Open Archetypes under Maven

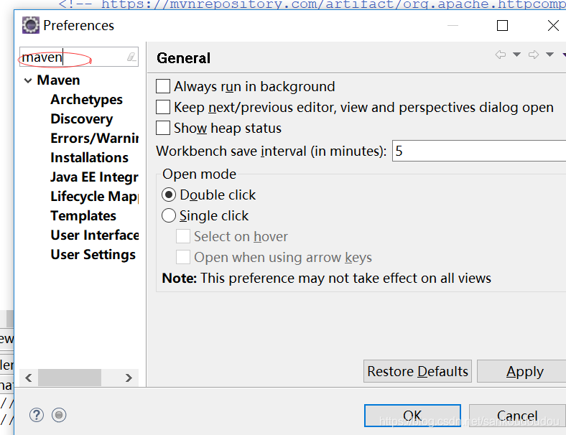[87, 100]
